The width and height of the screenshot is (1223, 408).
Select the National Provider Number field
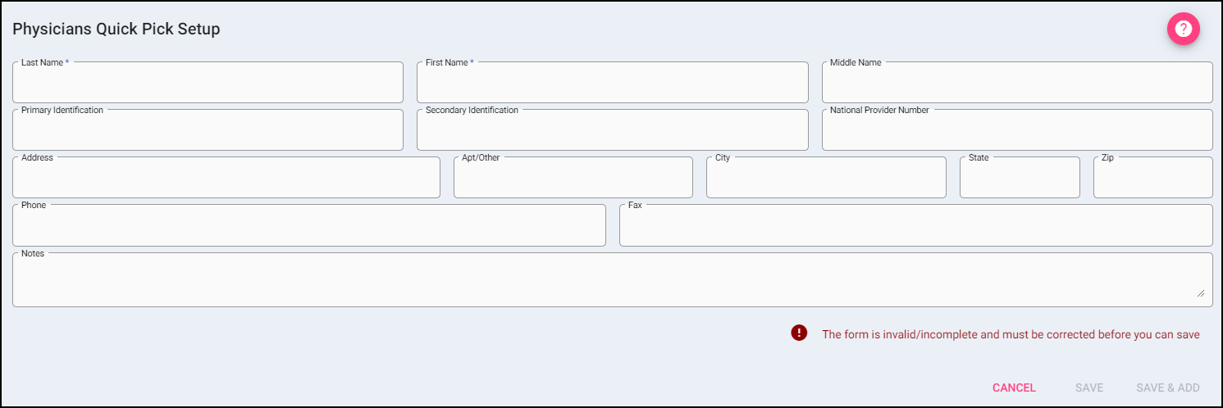click(1016, 131)
